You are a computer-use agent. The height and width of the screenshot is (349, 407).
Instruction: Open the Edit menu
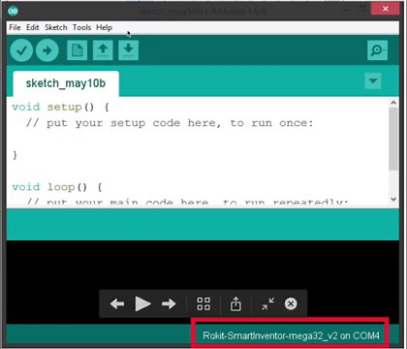(33, 27)
